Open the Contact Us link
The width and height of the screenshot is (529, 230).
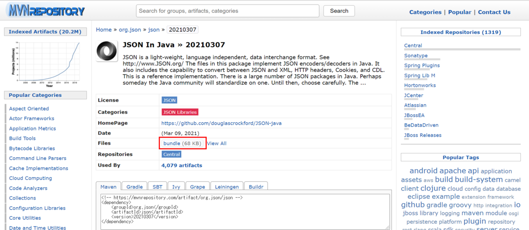click(494, 12)
